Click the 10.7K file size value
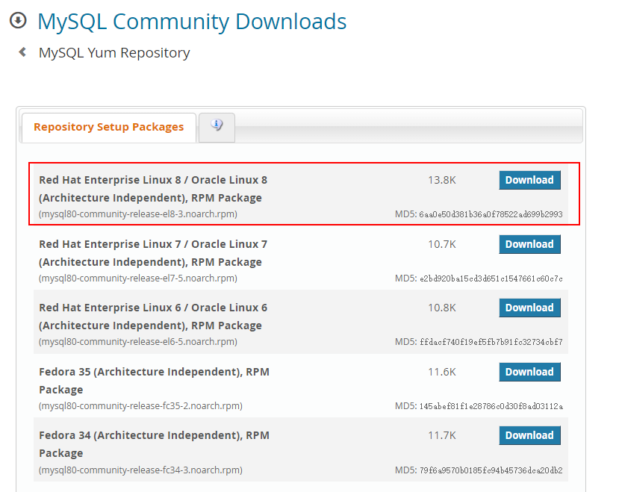This screenshot has width=619, height=492. point(442,244)
